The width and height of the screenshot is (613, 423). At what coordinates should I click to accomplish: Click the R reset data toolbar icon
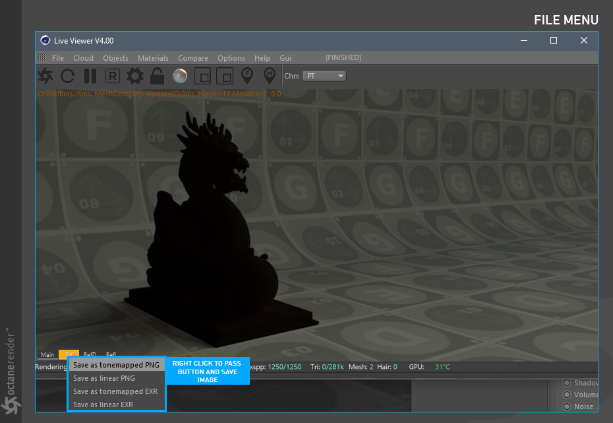113,76
